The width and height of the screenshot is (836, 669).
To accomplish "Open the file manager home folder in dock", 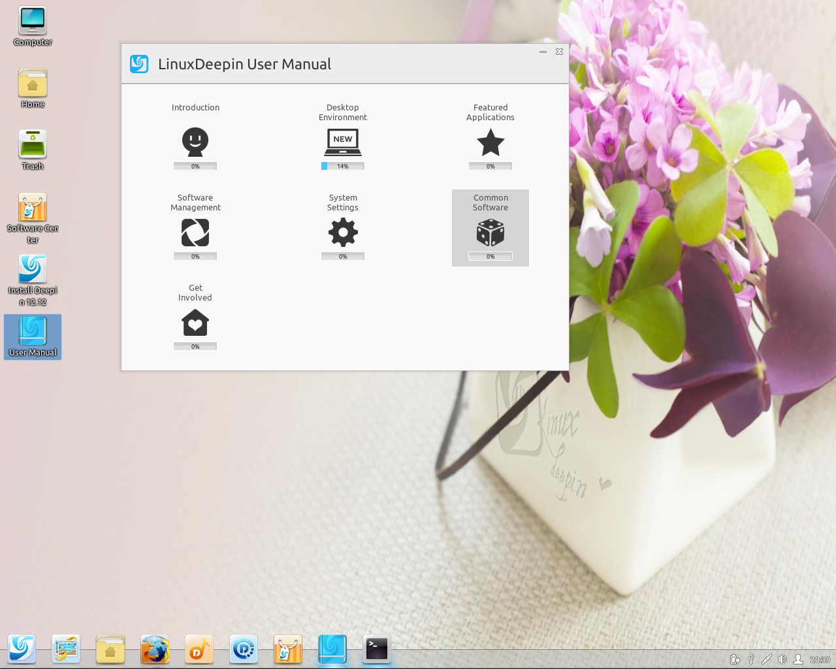I will [x=110, y=649].
